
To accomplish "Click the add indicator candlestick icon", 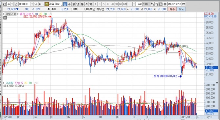I will pos(152,4).
